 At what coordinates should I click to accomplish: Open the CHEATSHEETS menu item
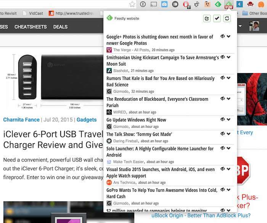[x=31, y=27]
